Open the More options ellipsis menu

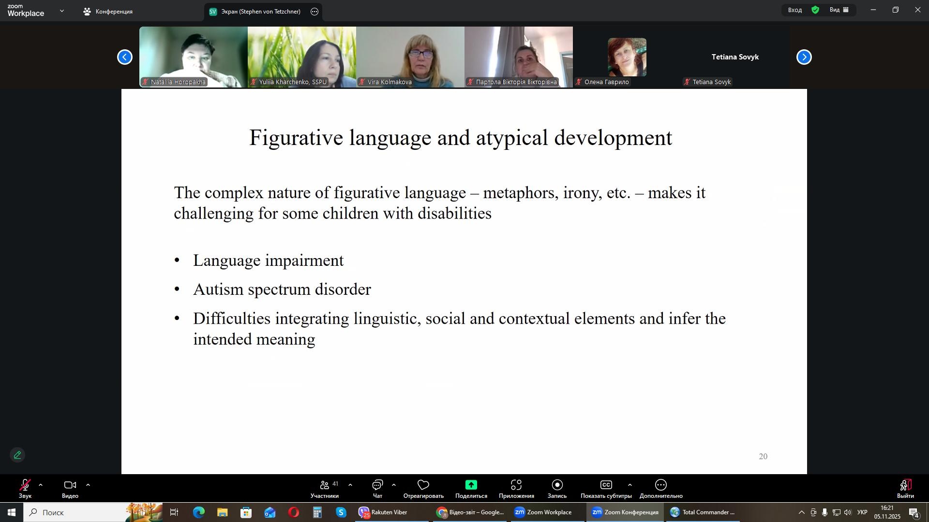(661, 485)
